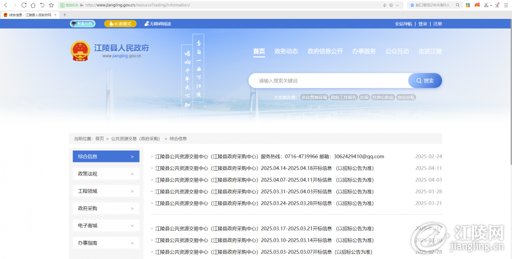Click the scissors screenshot tool icon

(486, 5)
